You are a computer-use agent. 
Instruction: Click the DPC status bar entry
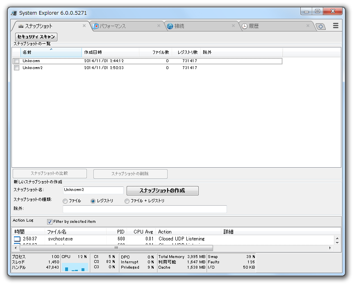pos(137,257)
